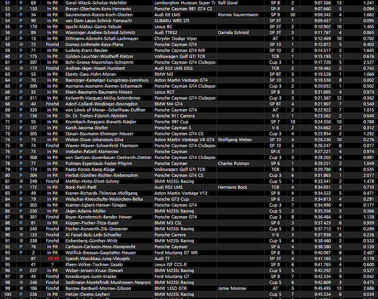Click the P pit icon in row 63
This screenshot has width=378, height=299.
click(x=21, y=74)
